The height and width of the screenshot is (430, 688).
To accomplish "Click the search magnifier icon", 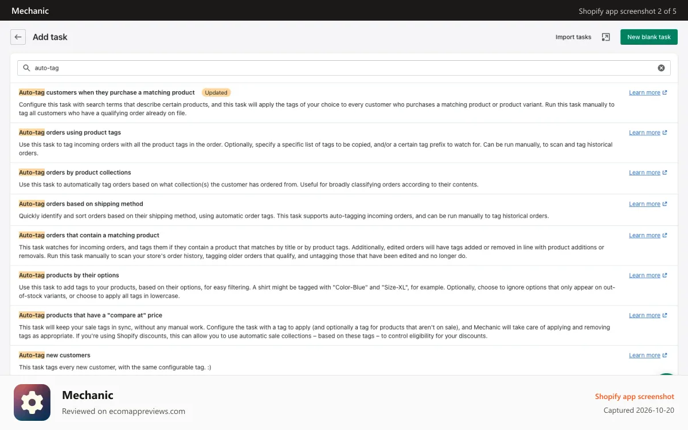I will tap(26, 68).
